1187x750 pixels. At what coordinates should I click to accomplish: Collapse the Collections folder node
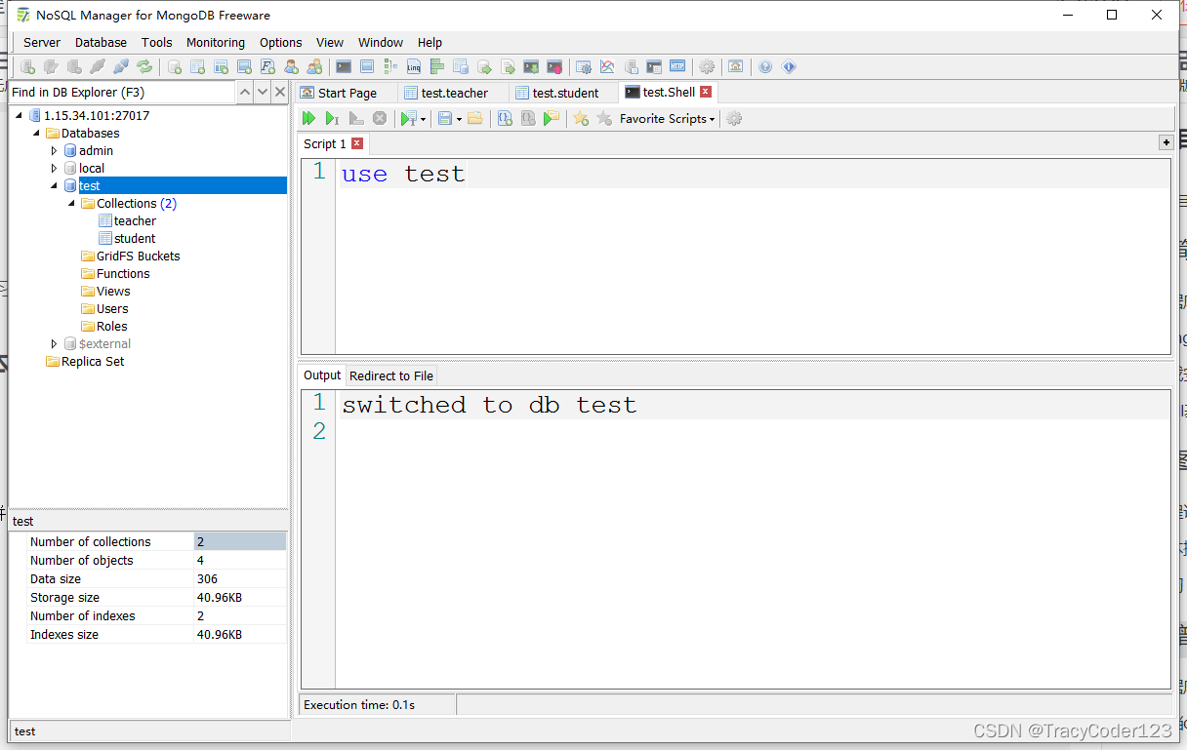pos(71,203)
